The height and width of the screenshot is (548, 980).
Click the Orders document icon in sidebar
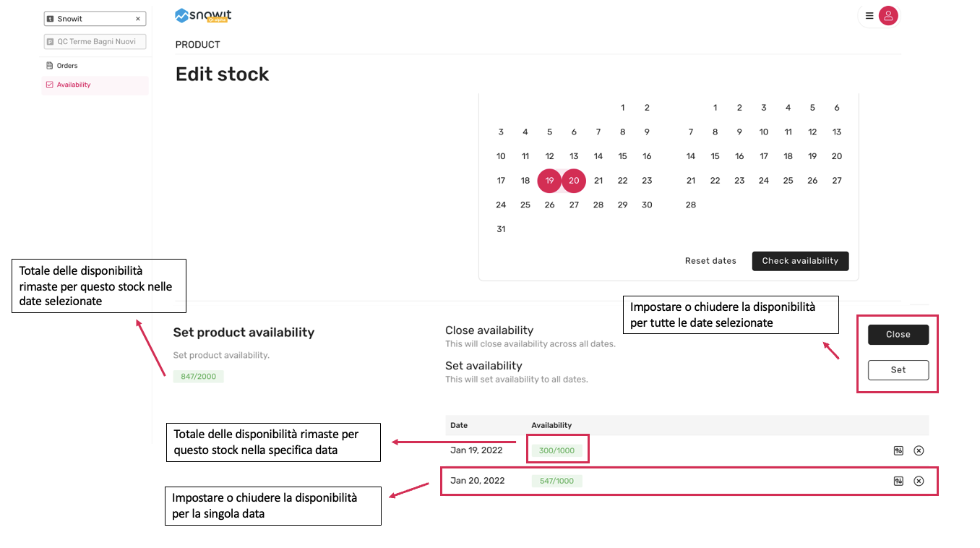(x=49, y=66)
